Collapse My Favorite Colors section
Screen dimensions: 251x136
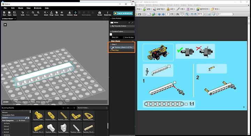tap(111, 26)
